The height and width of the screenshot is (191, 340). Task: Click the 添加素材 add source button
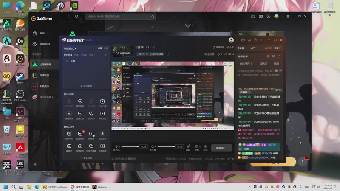click(x=86, y=86)
